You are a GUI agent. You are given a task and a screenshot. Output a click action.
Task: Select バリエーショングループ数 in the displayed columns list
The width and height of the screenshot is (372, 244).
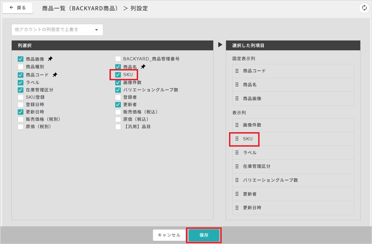[293, 180]
